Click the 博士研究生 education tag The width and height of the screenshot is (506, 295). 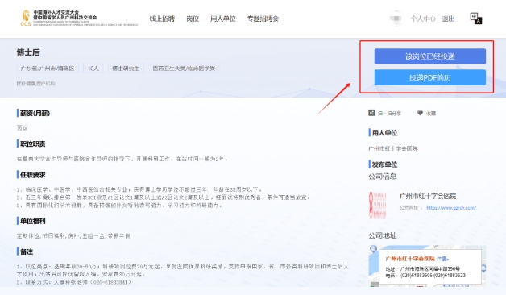126,69
